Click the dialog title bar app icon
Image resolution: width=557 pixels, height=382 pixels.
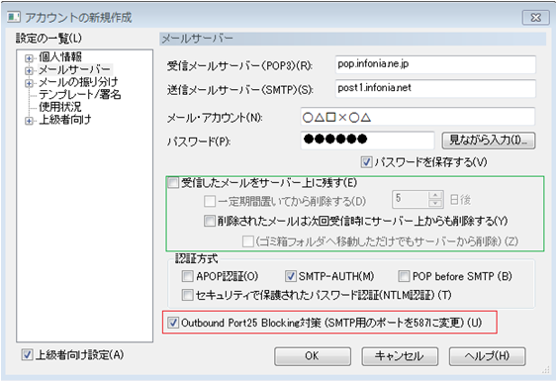14,17
